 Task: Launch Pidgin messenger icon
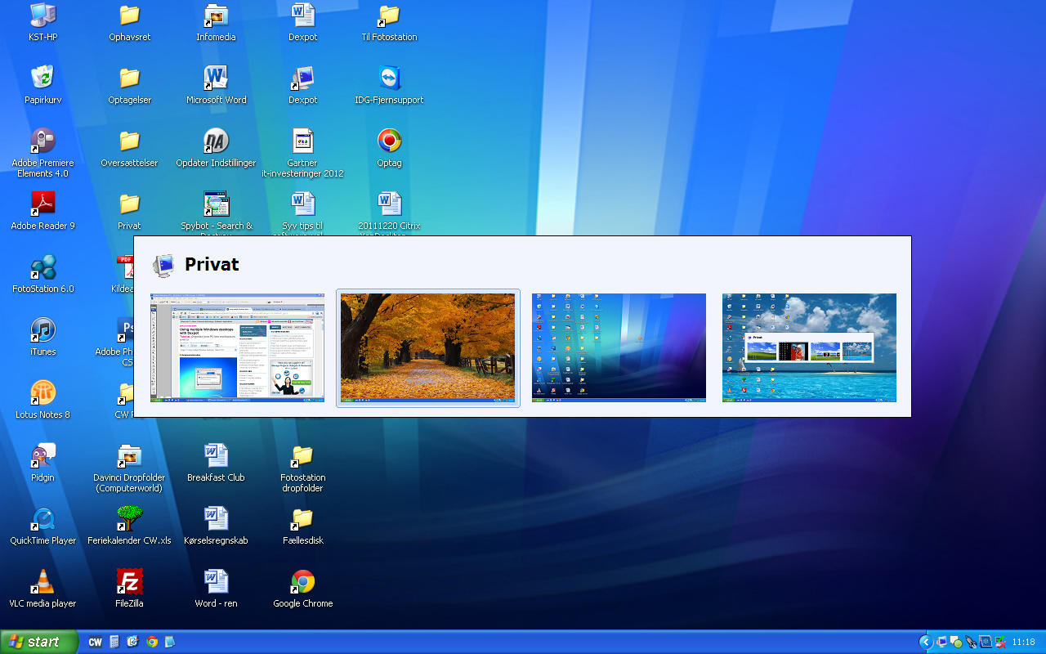[42, 456]
